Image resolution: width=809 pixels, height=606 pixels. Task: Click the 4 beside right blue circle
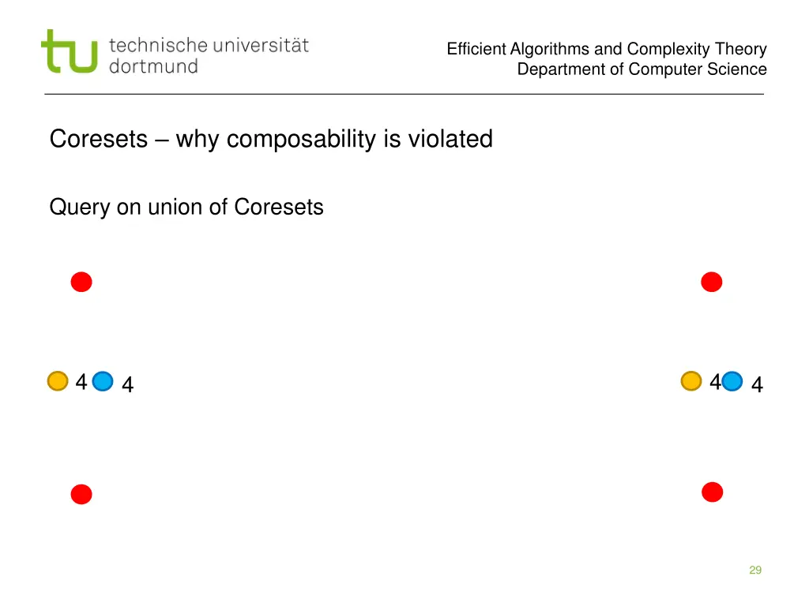(757, 384)
